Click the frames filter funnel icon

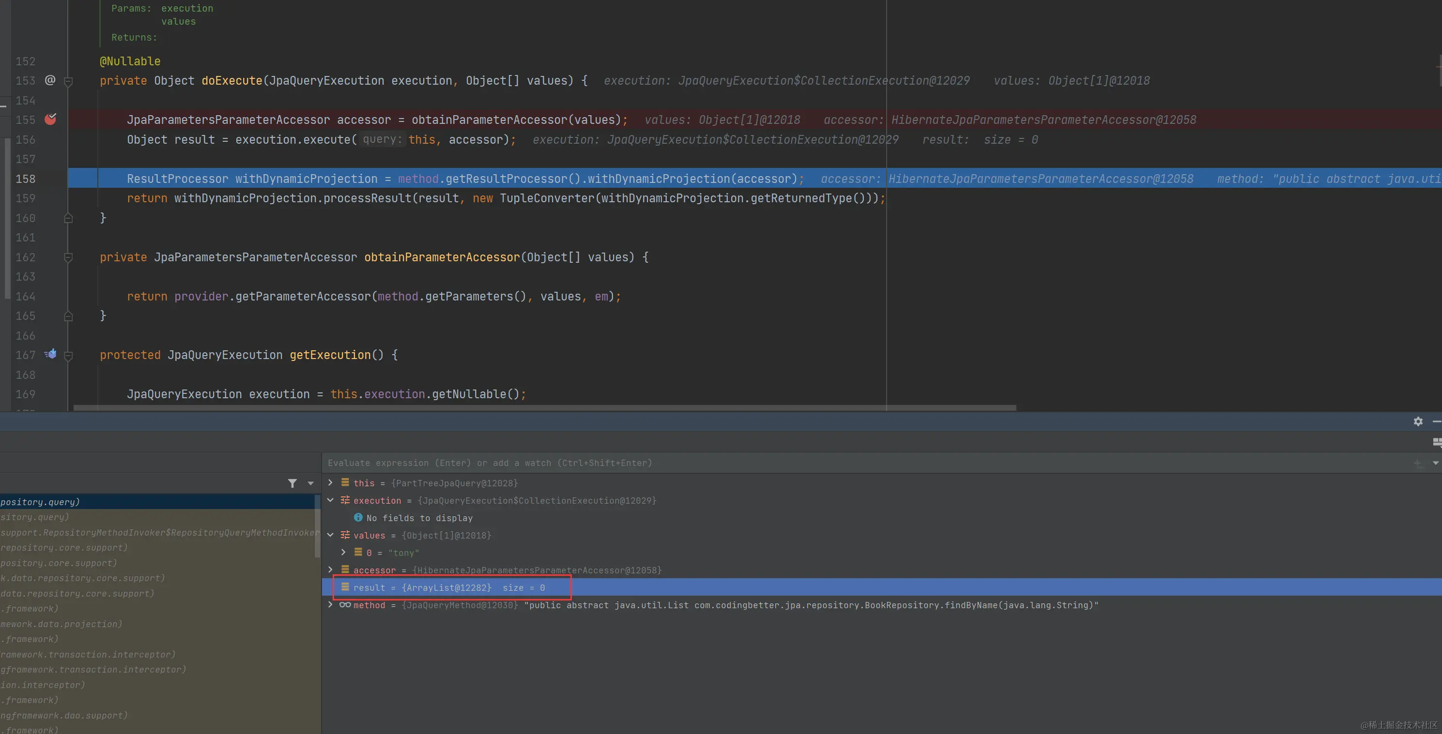coord(292,483)
